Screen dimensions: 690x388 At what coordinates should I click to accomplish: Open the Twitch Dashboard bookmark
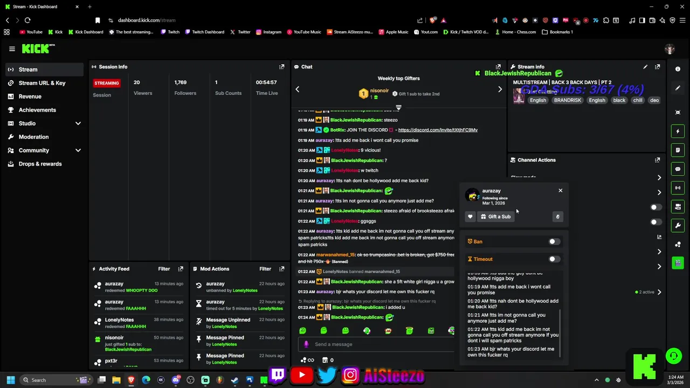click(x=204, y=32)
